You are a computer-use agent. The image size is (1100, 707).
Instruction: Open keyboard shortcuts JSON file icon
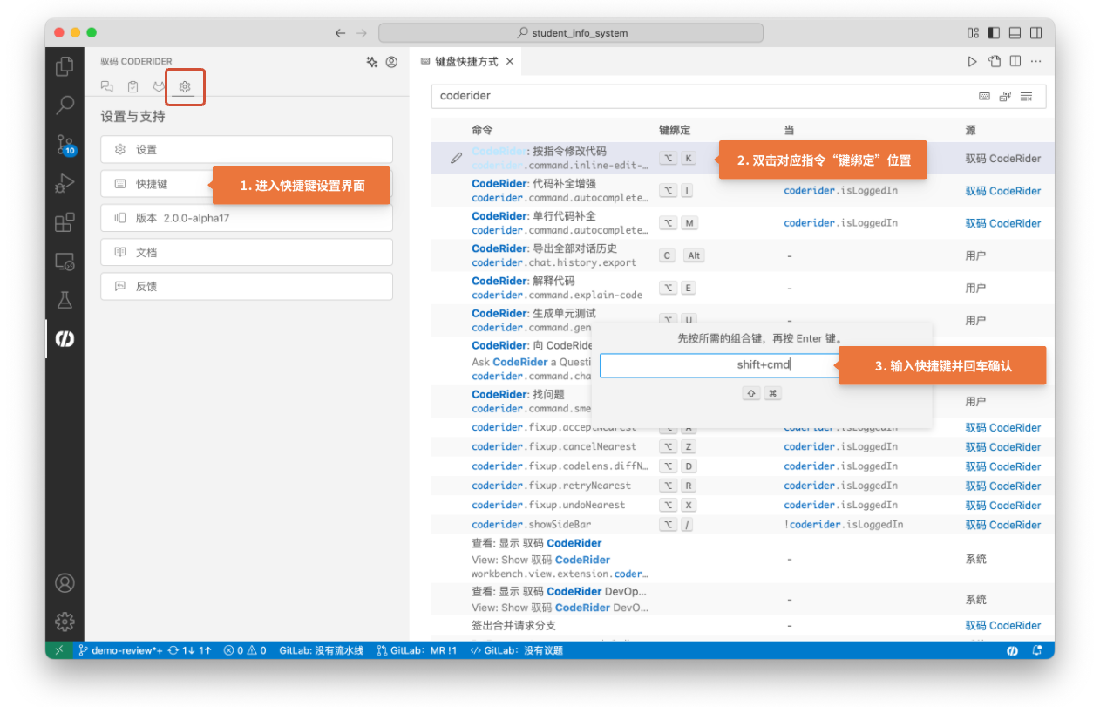point(995,61)
